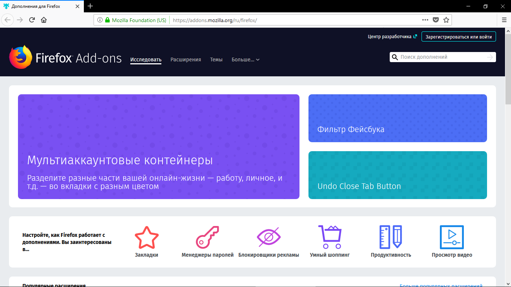Click Зарегистрироваться или войти button

(x=459, y=37)
